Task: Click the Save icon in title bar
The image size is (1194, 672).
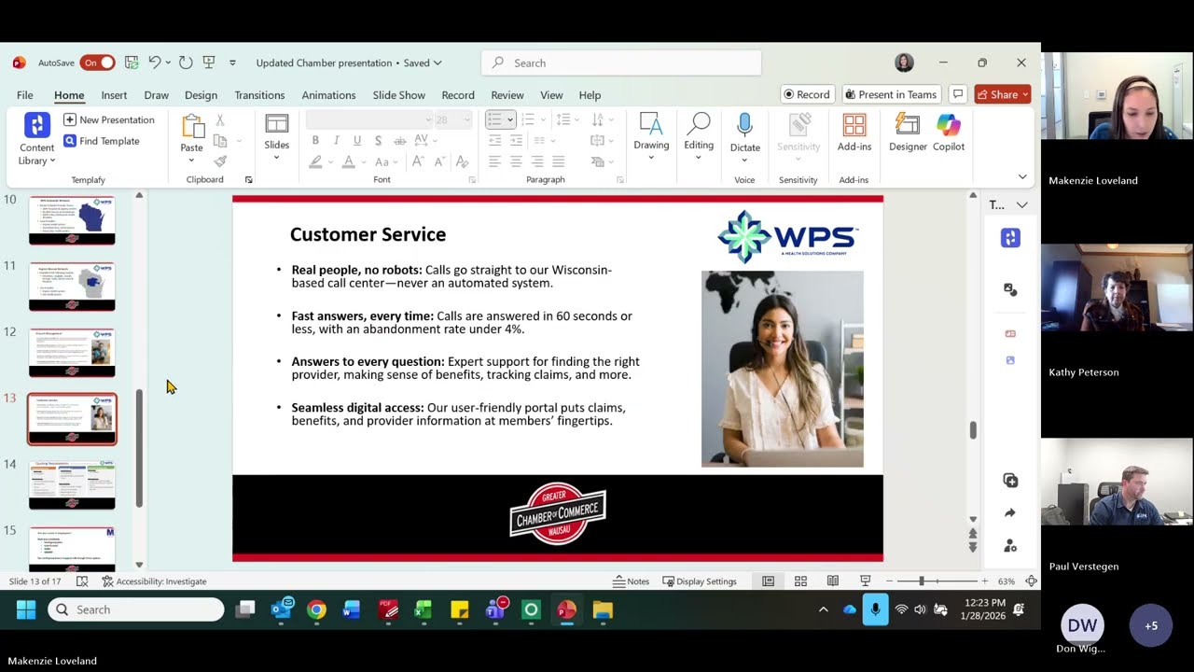Action: (x=132, y=63)
